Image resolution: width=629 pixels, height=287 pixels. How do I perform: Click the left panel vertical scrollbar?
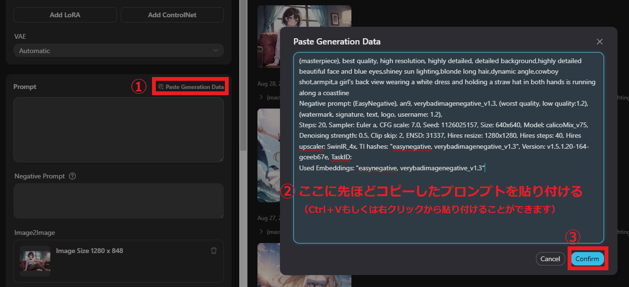243,72
